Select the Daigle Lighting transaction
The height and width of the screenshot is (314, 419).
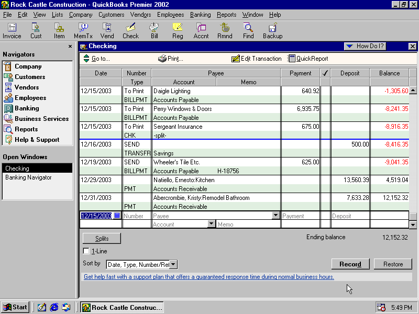(244, 95)
